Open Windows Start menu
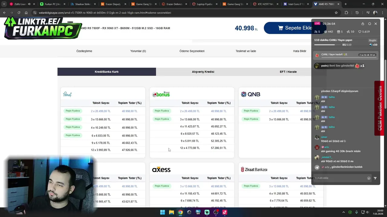387x217 pixels. point(162,212)
